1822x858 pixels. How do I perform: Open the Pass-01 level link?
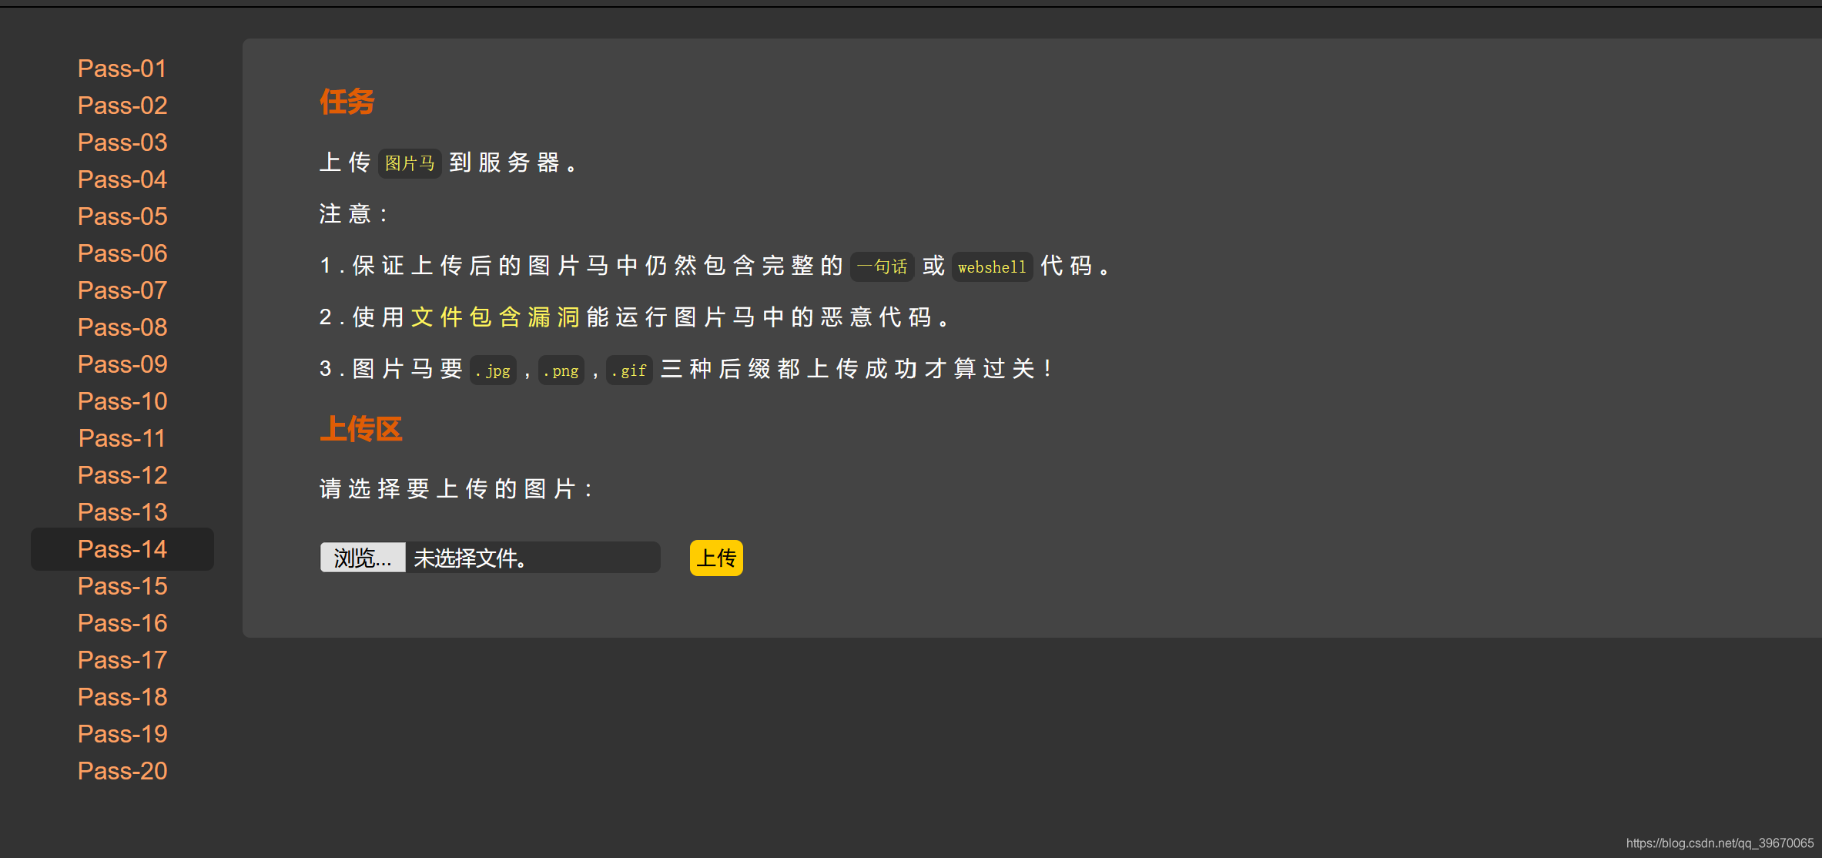coord(122,69)
